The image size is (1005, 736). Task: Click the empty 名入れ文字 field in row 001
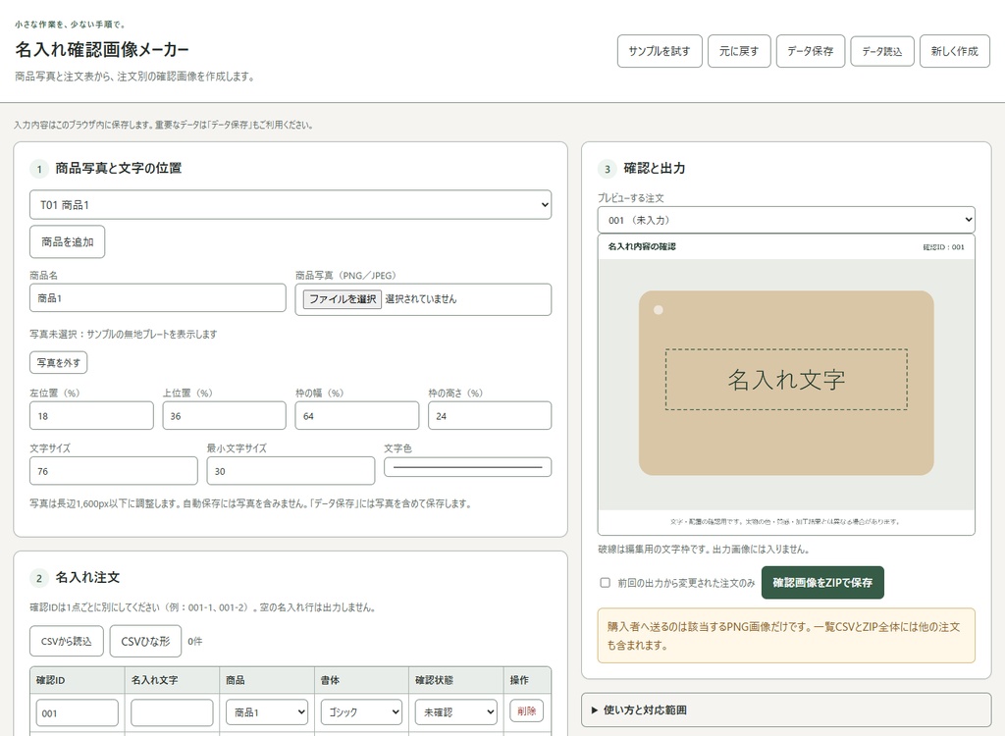coord(172,712)
